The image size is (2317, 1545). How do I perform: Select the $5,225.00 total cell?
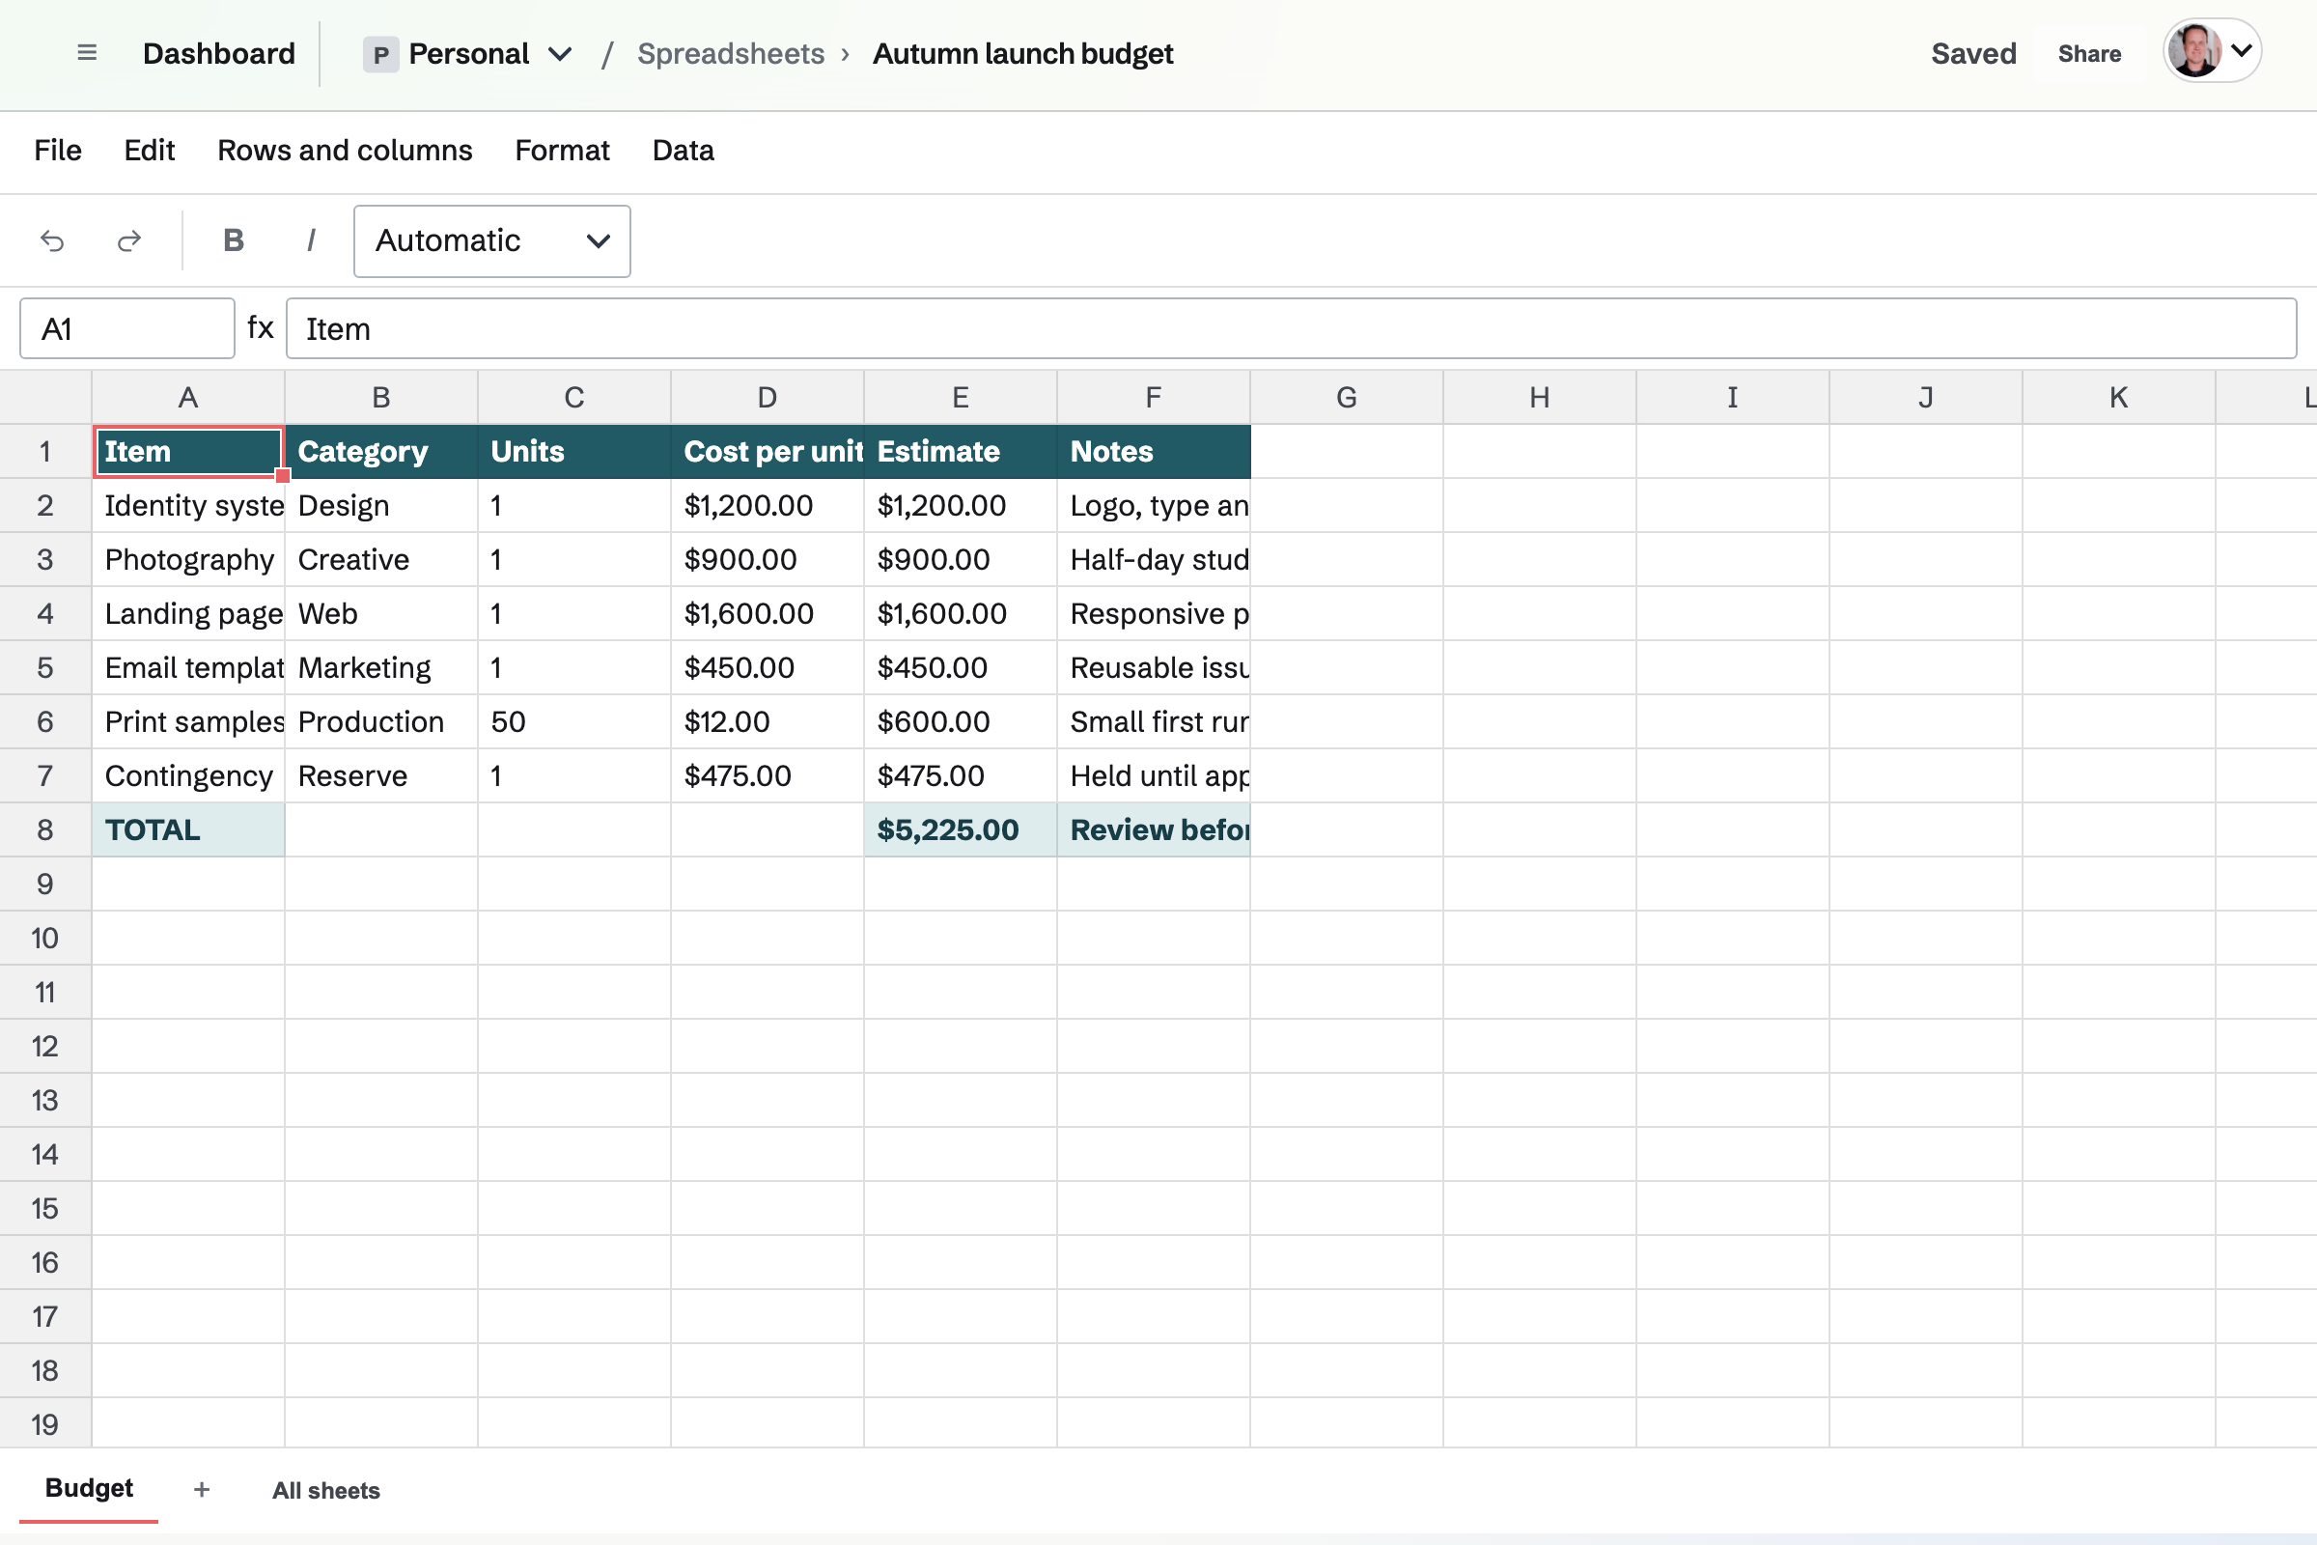(x=961, y=829)
